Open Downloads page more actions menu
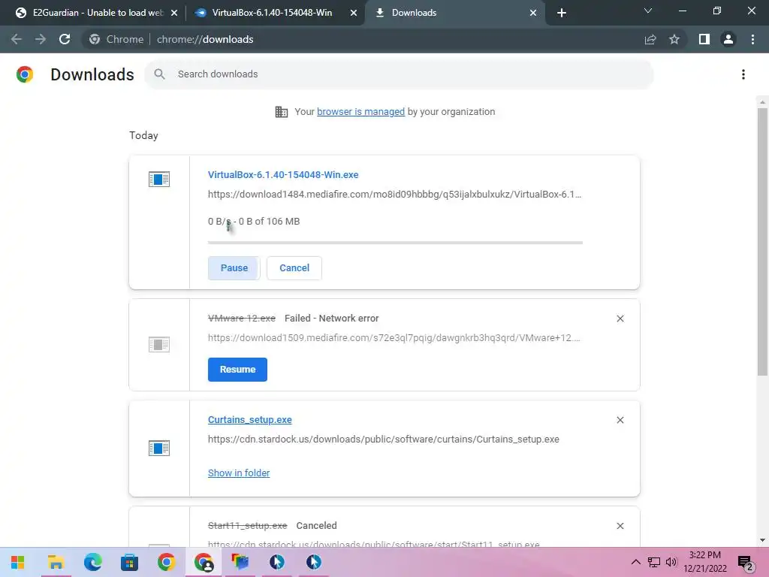769x577 pixels. tap(743, 74)
